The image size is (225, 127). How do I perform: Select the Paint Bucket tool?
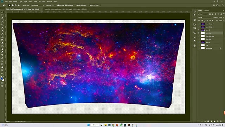coord(2,46)
